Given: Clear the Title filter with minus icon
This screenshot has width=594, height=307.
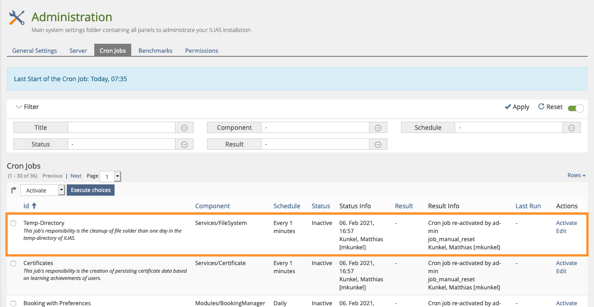Looking at the screenshot, I should coord(184,128).
